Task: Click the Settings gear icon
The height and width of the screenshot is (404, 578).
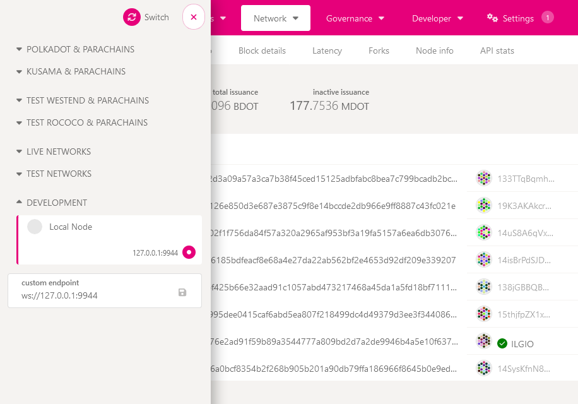Action: click(492, 18)
